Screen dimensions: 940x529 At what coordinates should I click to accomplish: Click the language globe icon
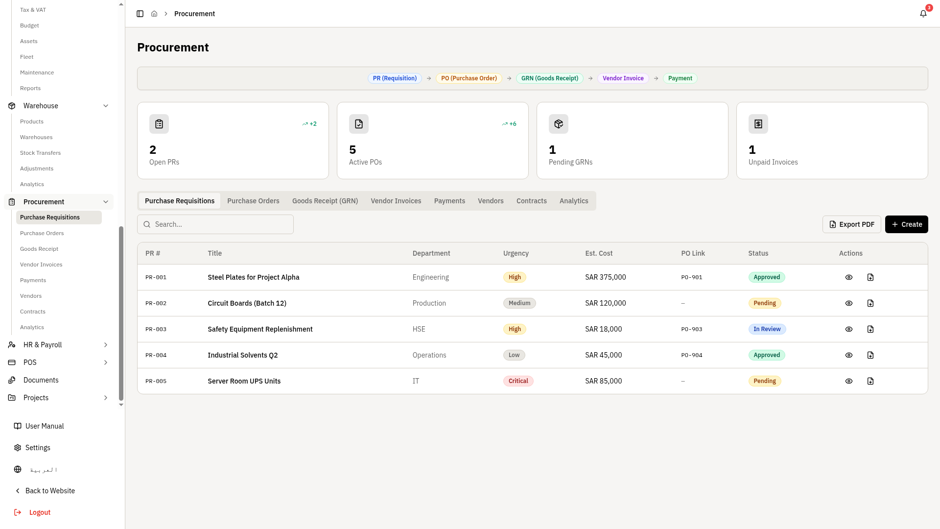18,469
